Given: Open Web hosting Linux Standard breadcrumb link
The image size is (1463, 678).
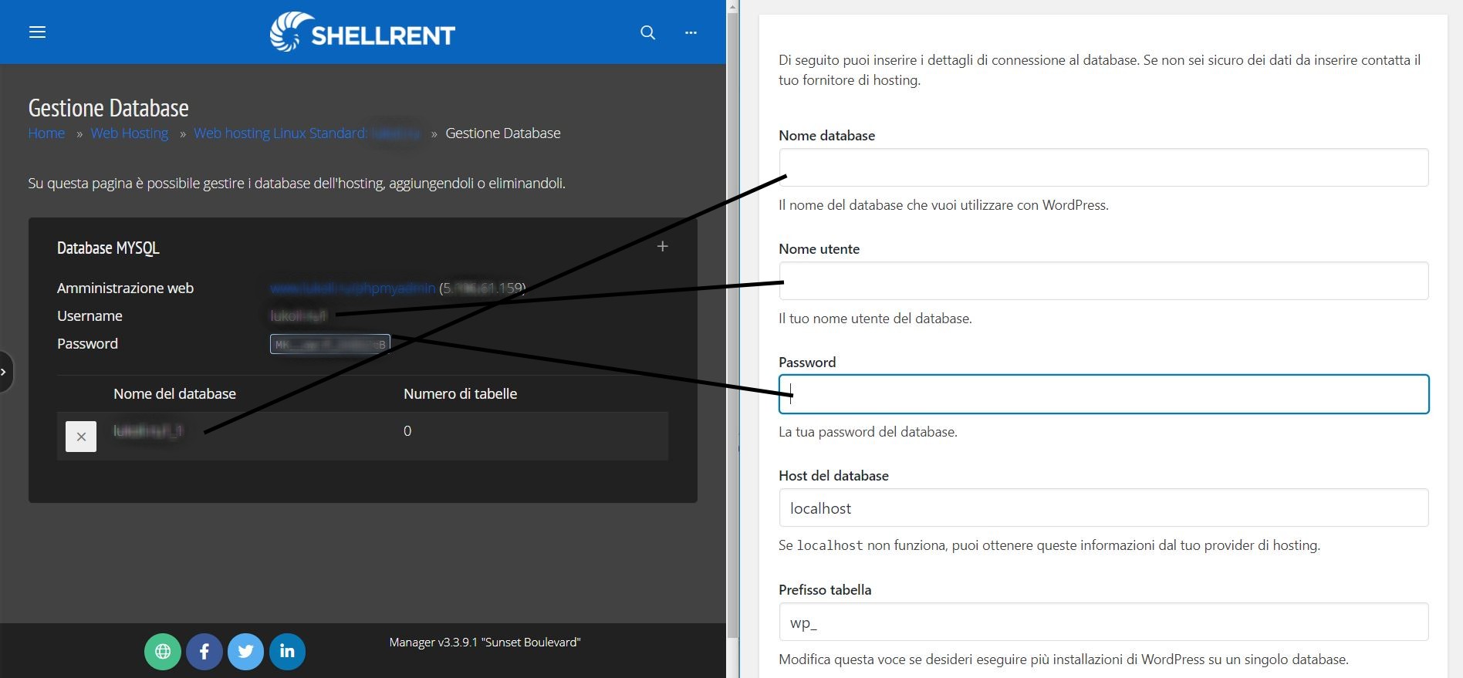Looking at the screenshot, I should pyautogui.click(x=307, y=133).
